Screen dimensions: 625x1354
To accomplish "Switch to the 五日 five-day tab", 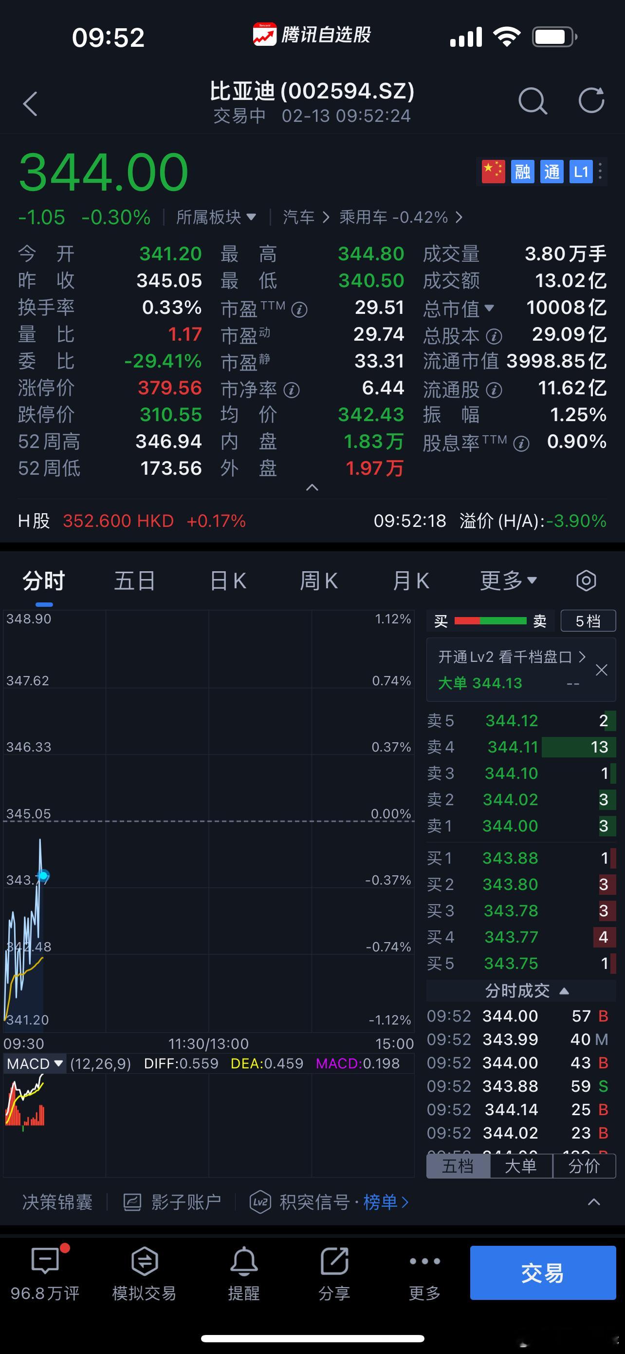I will [135, 581].
